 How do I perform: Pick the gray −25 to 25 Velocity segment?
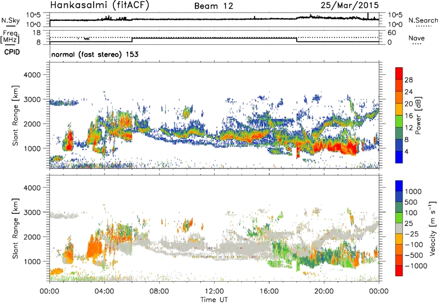(x=399, y=228)
